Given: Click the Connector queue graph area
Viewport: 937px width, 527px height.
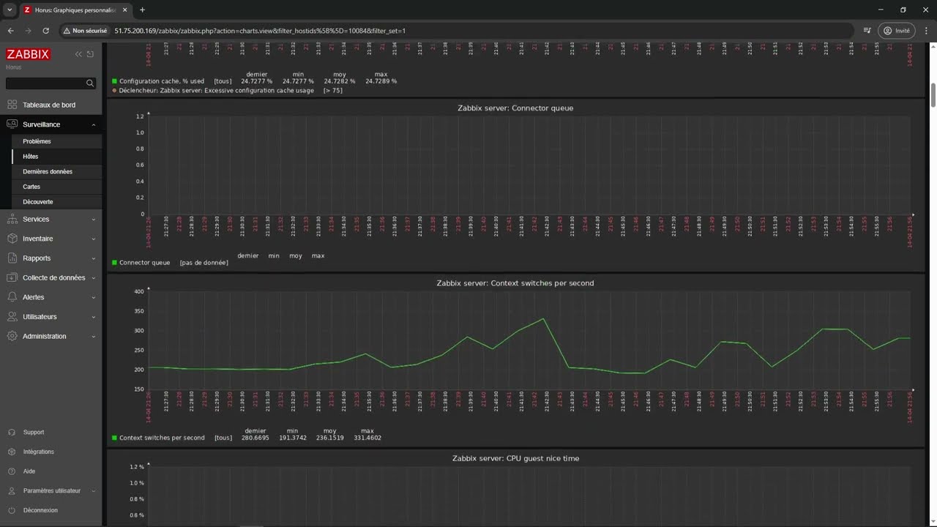Looking at the screenshot, I should point(530,165).
